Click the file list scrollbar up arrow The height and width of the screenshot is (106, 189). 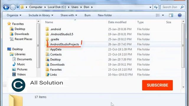coord(183,21)
